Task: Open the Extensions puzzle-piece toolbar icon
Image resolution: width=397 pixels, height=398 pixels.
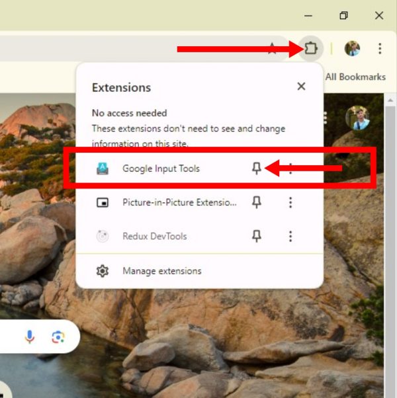Action: pos(311,48)
